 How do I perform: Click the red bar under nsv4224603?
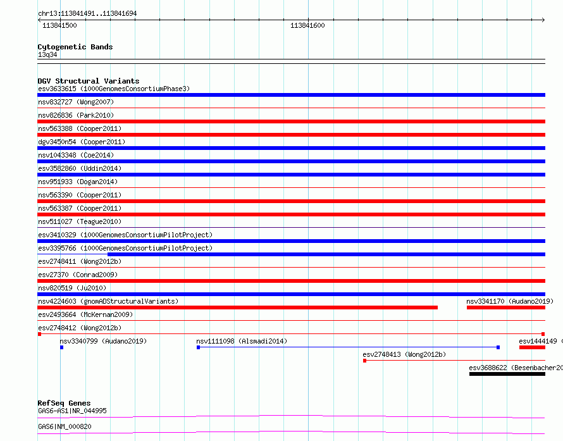tap(237, 307)
